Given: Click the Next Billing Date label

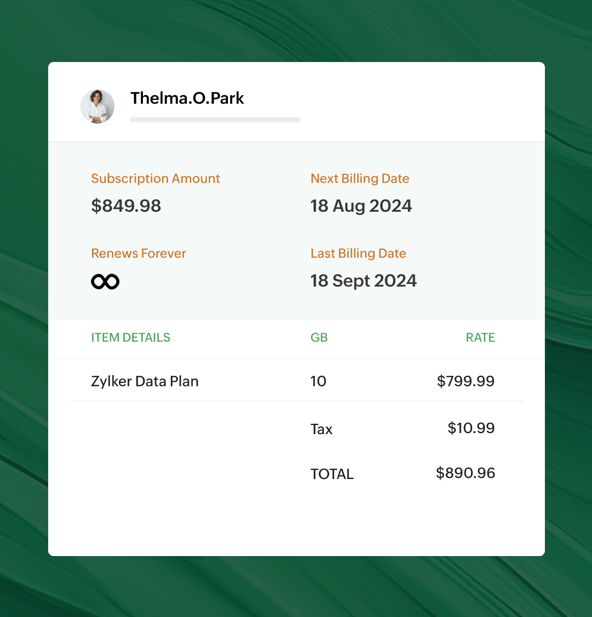Looking at the screenshot, I should coord(360,179).
